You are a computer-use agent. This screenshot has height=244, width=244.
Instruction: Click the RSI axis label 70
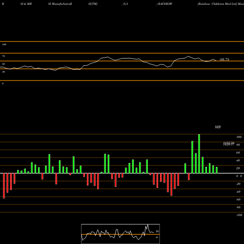(x=3, y=56)
